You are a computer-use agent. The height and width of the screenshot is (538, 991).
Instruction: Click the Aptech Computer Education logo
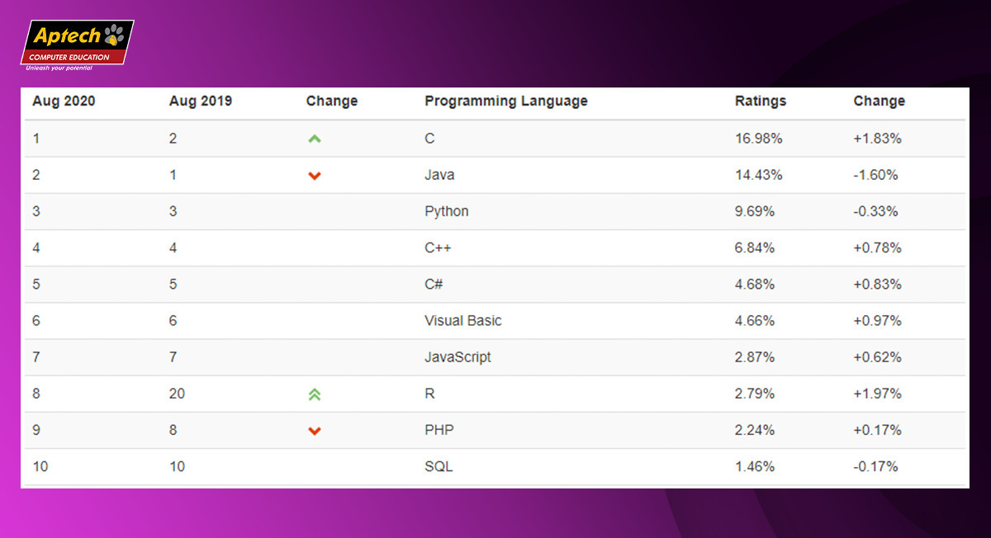point(77,45)
